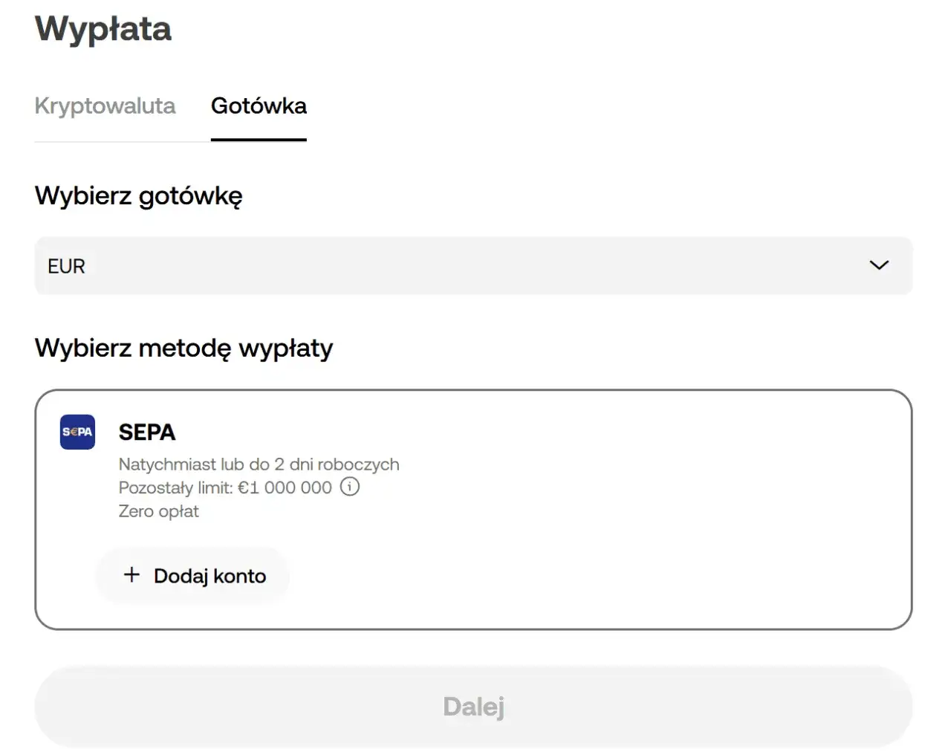Click the plus icon next to Dodaj konto
951x755 pixels.
[x=132, y=575]
